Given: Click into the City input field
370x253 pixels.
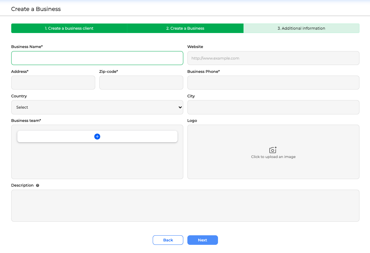Looking at the screenshot, I should point(273,107).
